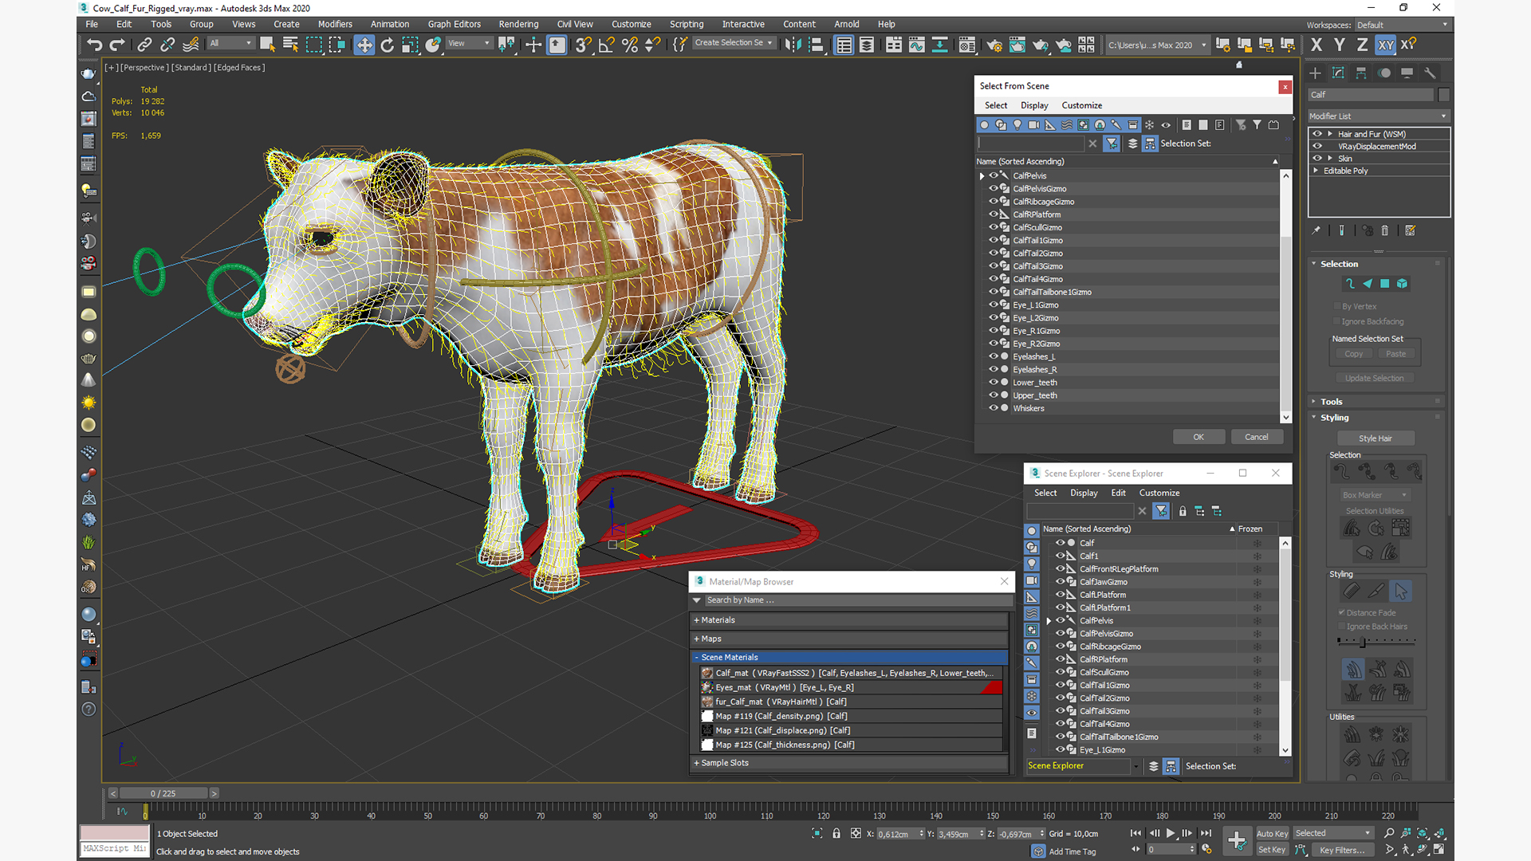The image size is (1531, 861).
Task: Click the Undo arrow in main toolbar
Action: pyautogui.click(x=94, y=45)
